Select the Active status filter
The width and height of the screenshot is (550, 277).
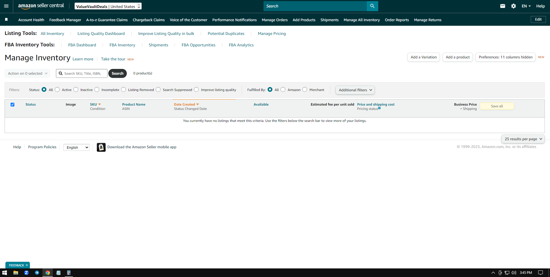click(57, 90)
